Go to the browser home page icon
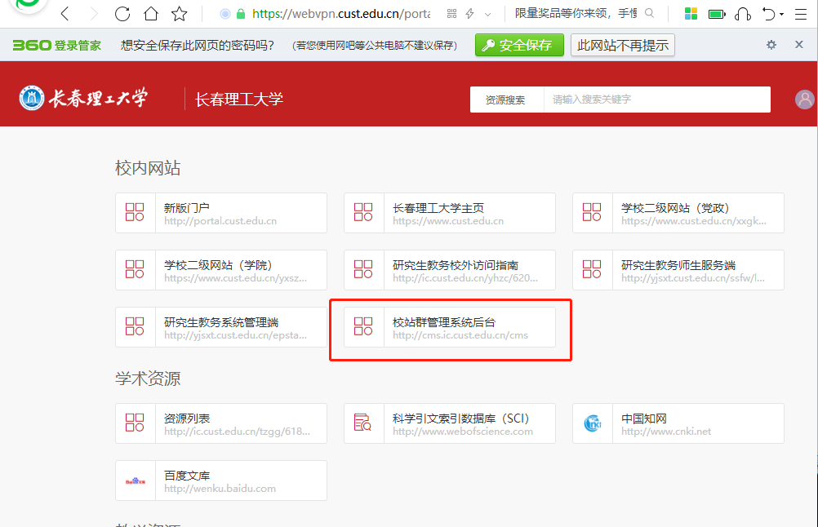This screenshot has width=818, height=527. coord(151,14)
